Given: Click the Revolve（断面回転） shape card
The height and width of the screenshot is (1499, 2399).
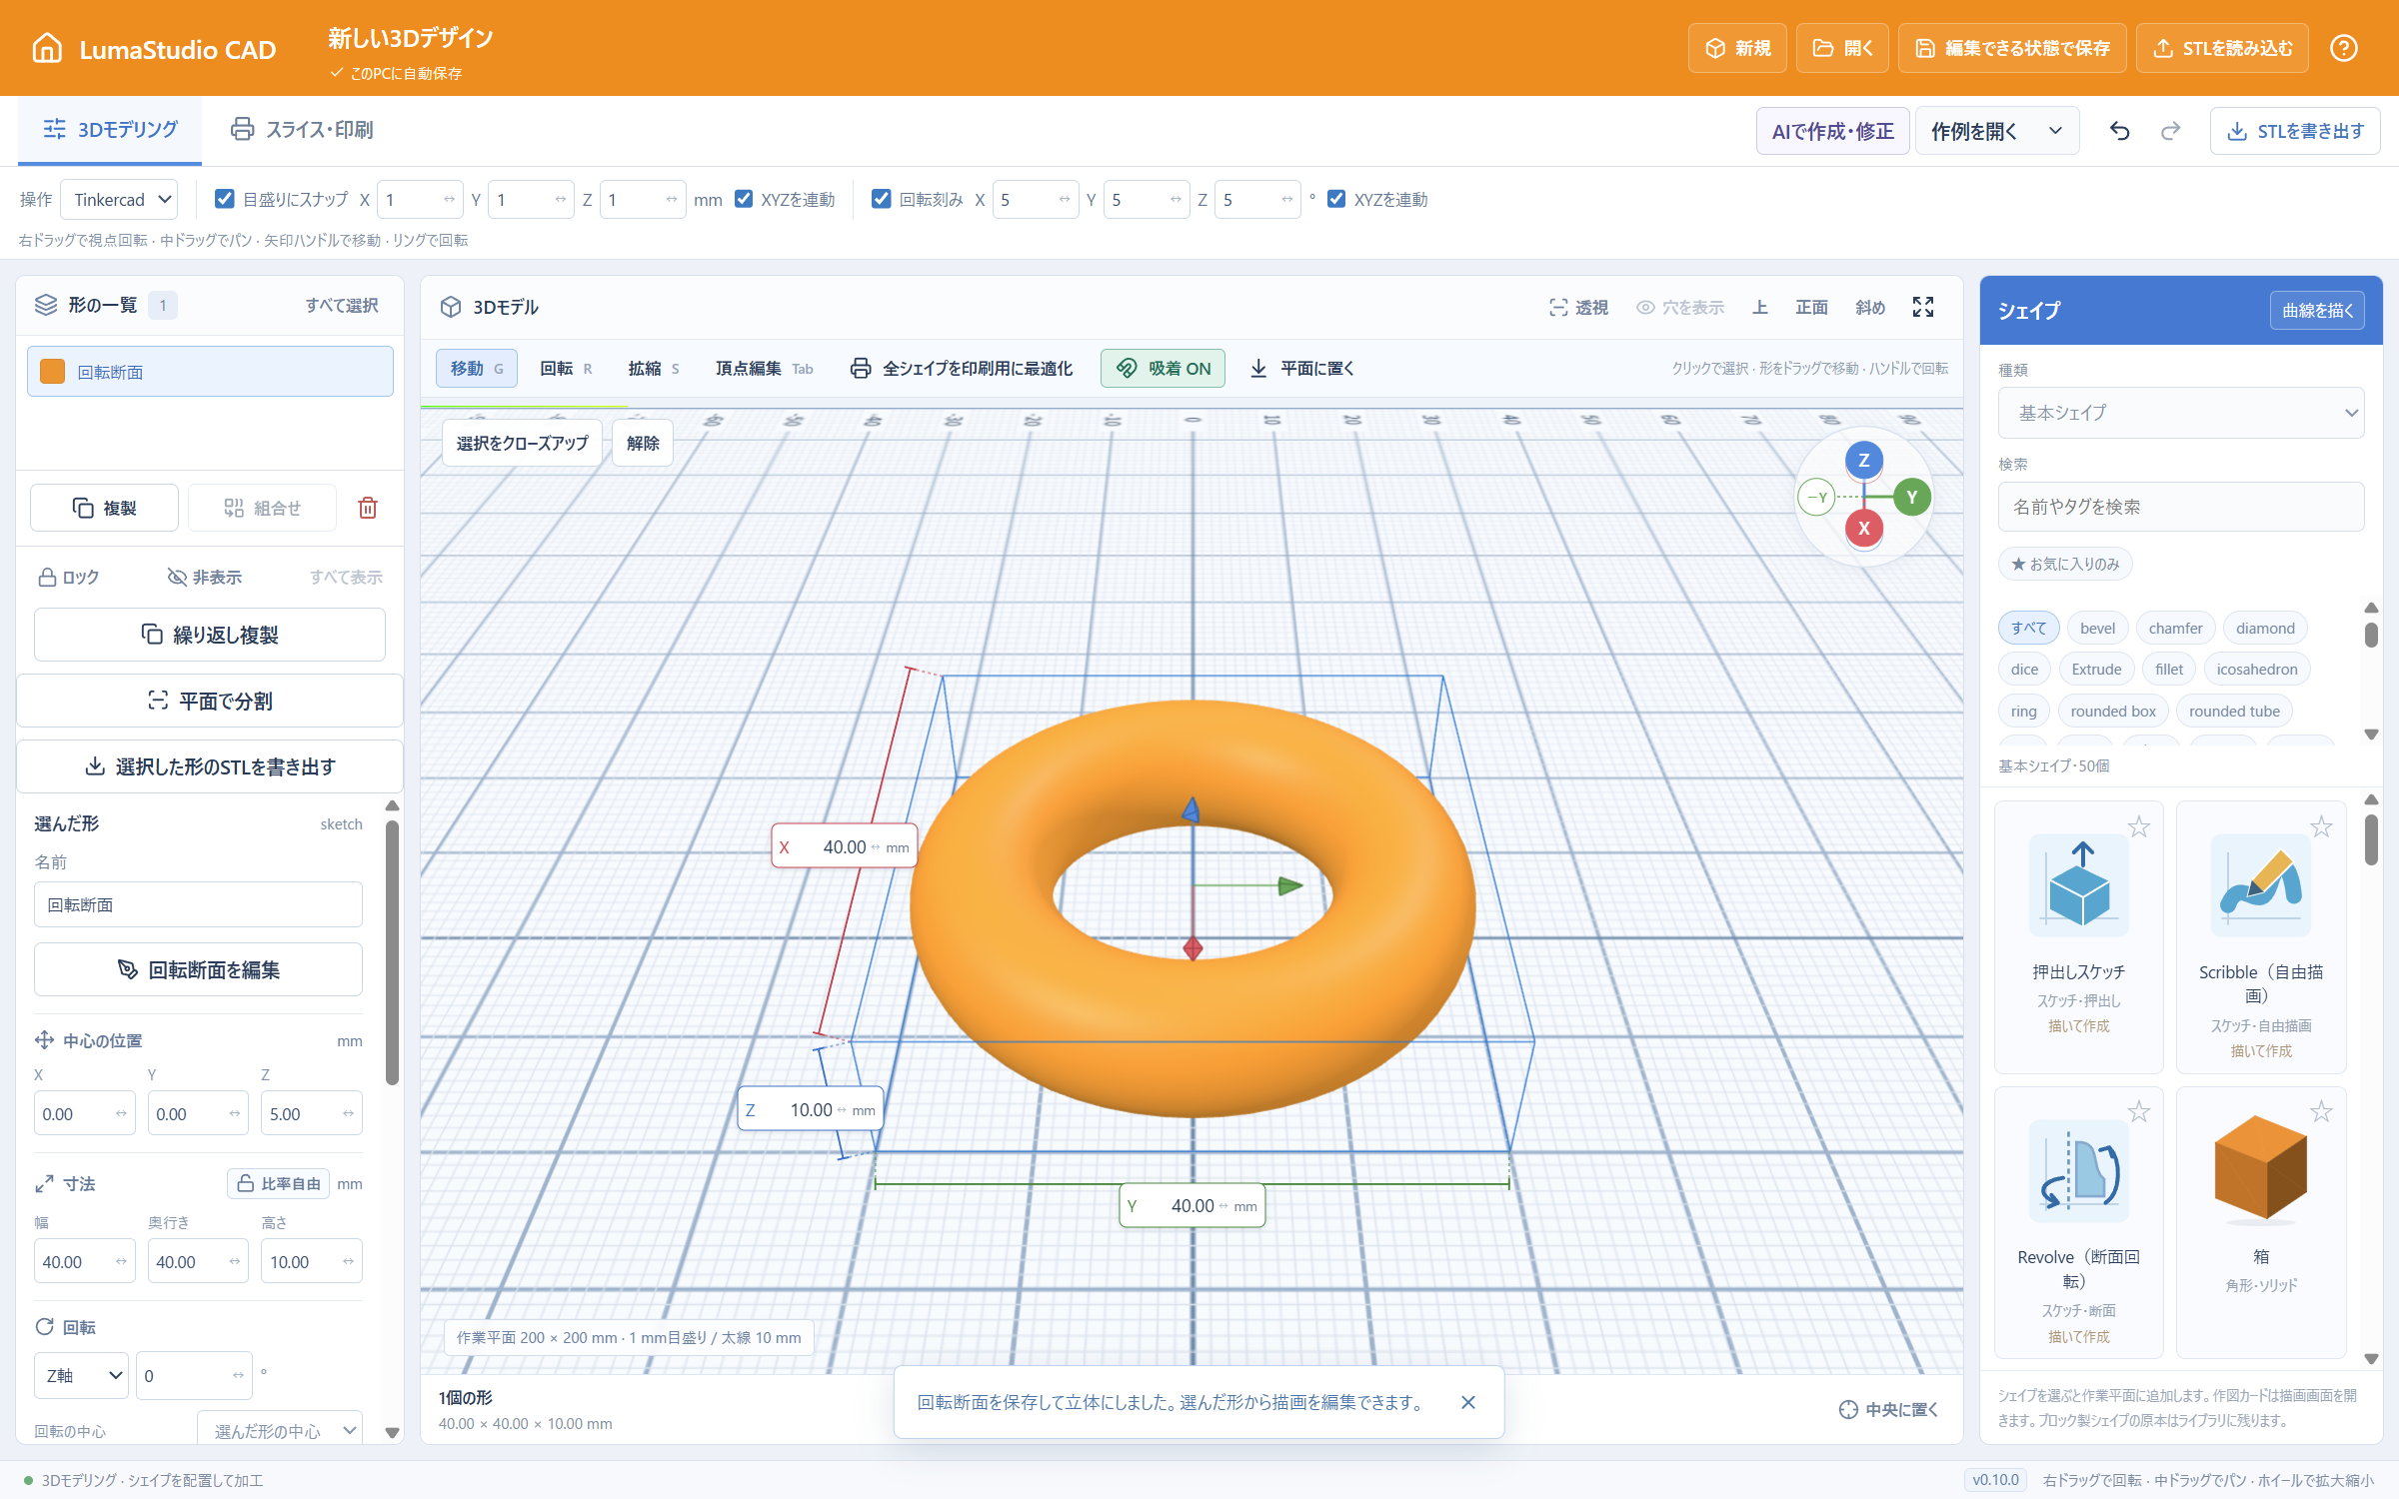Looking at the screenshot, I should [x=2078, y=1221].
